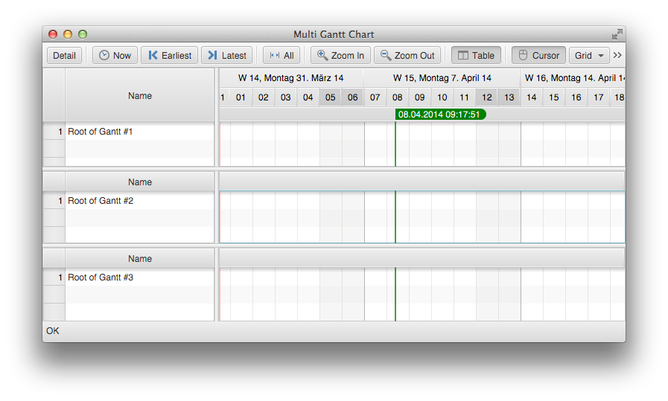Click day 07 in the dateline
The height and width of the screenshot is (401, 668).
(x=375, y=97)
